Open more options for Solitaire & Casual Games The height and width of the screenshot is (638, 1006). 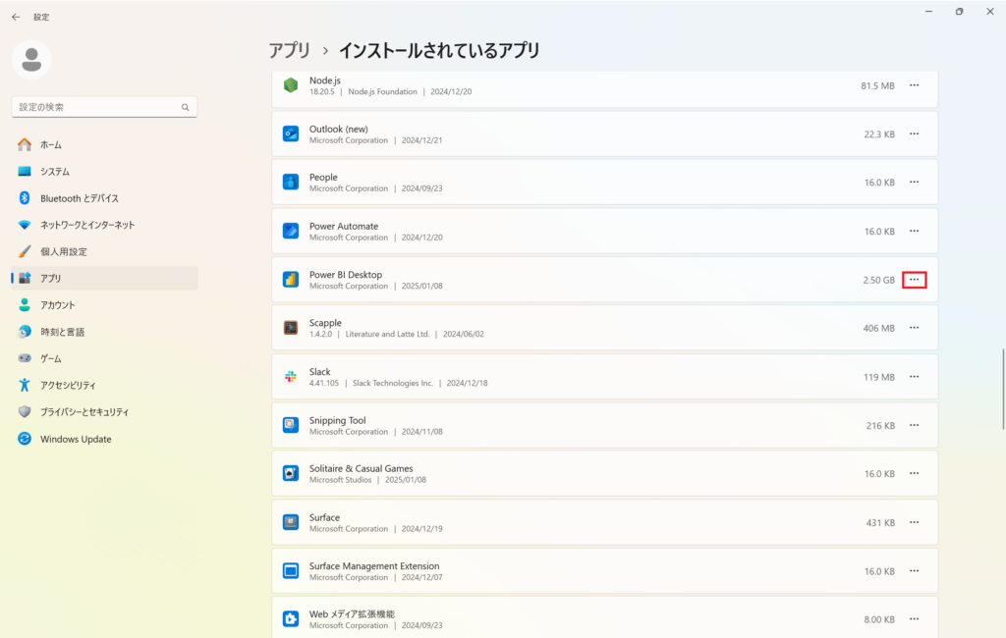tap(915, 473)
